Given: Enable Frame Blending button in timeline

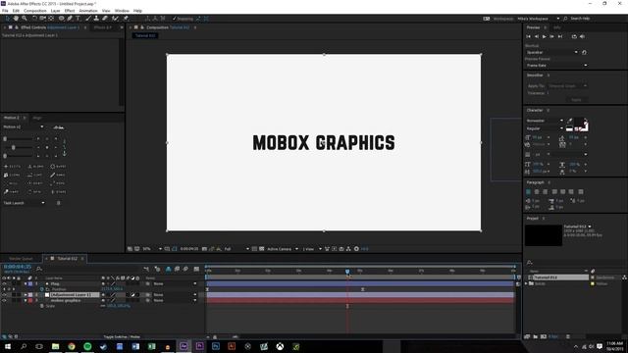Looking at the screenshot, I should [x=177, y=269].
